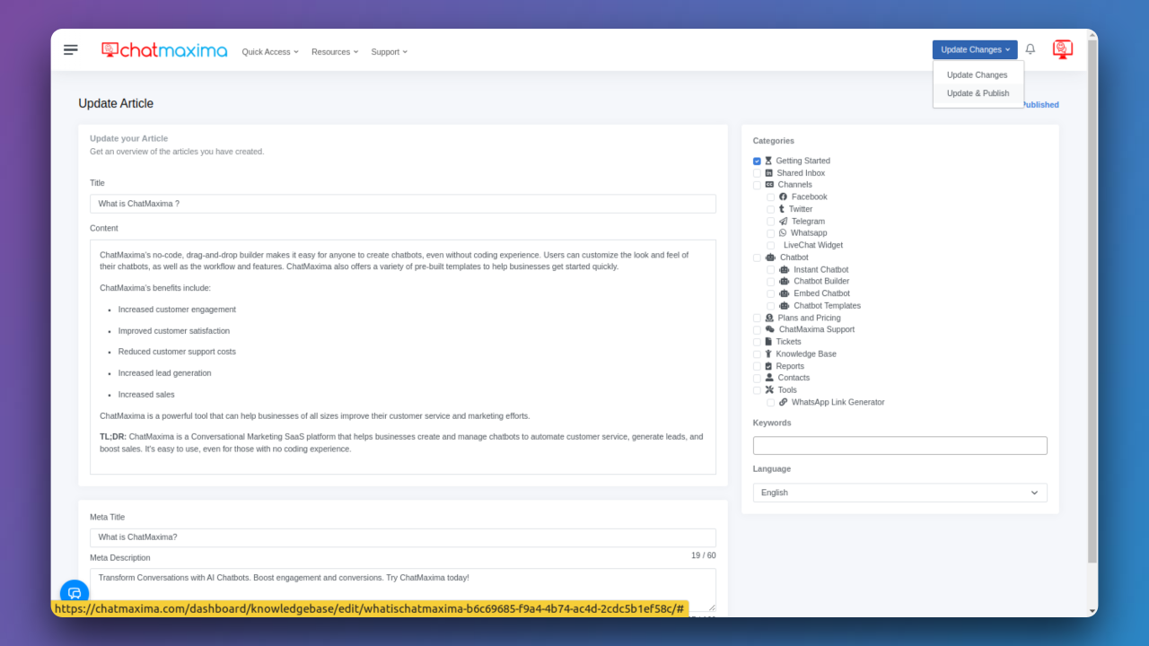The image size is (1149, 646).
Task: Check the Shared Inbox category checkbox
Action: click(757, 173)
